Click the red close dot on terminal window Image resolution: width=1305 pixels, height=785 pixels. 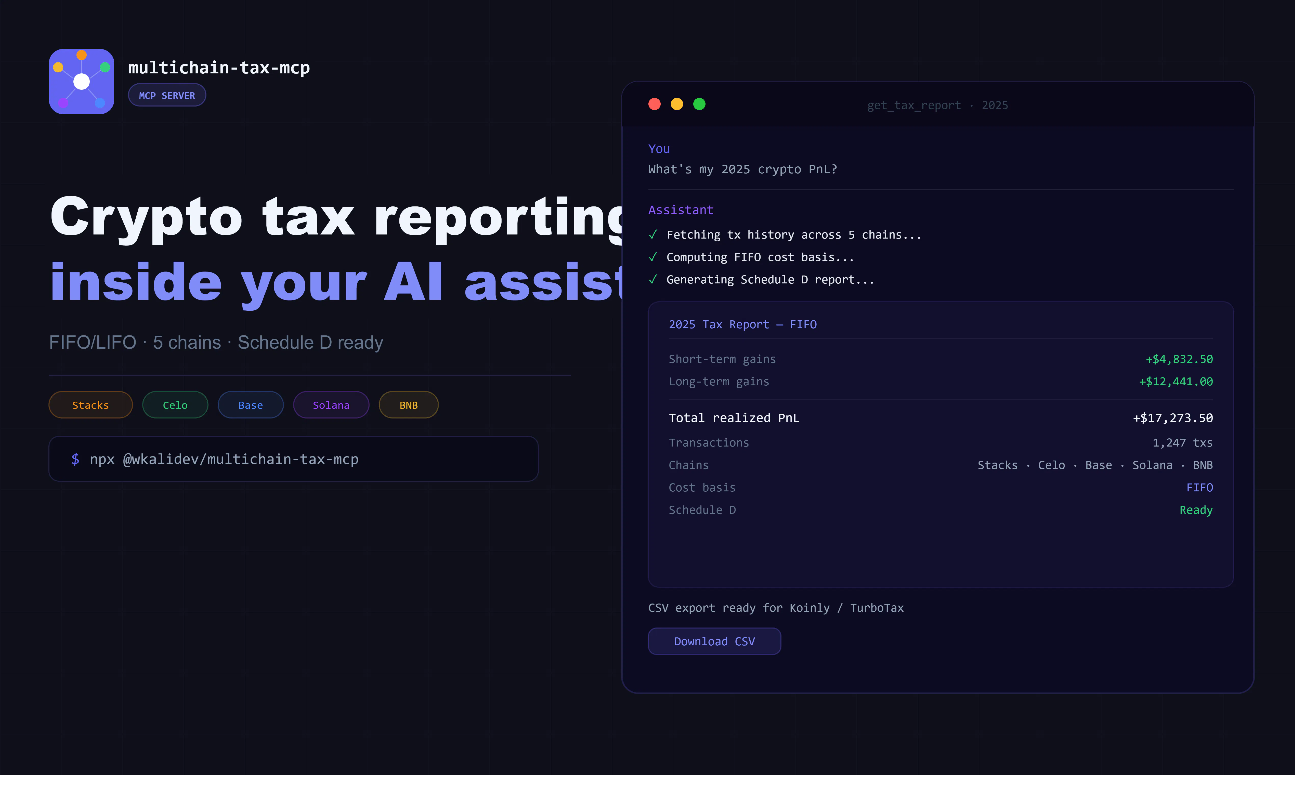coord(654,104)
